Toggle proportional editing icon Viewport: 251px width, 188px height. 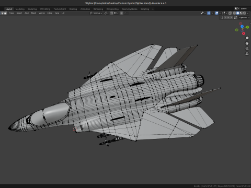122,13
